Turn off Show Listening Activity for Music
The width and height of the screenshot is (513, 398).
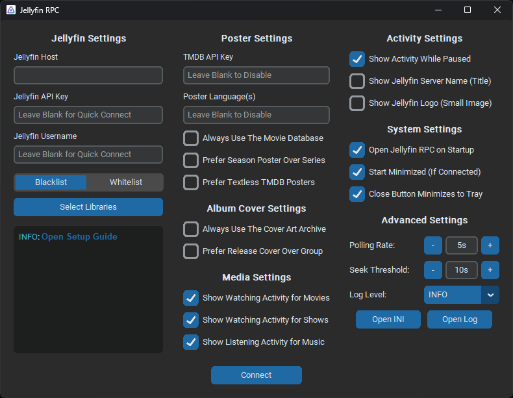point(191,342)
